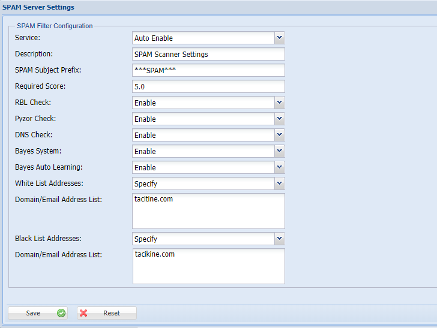The image size is (437, 328).
Task: Open the Bayes Auto Learning dropdown
Action: pyautogui.click(x=279, y=167)
